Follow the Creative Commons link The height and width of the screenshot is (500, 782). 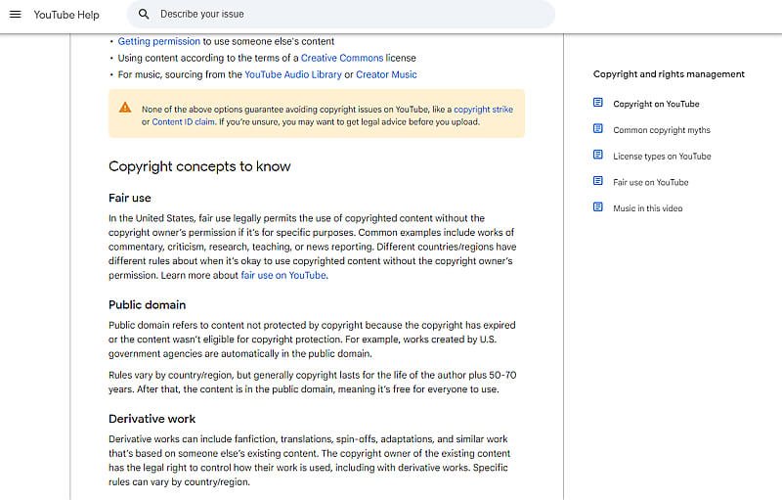click(x=342, y=58)
